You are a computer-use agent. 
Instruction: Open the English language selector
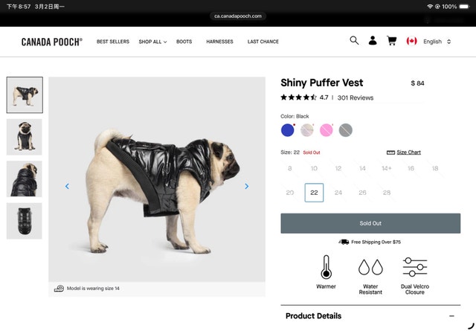[437, 42]
